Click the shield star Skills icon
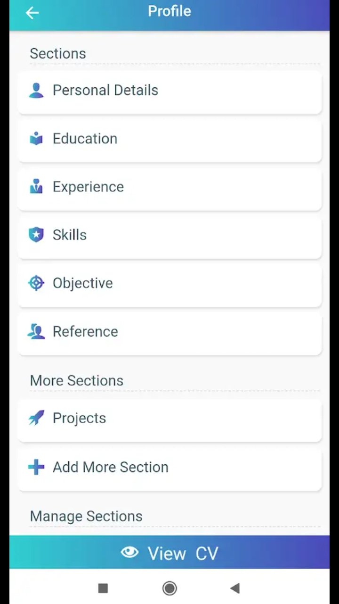This screenshot has width=339, height=604. [36, 235]
